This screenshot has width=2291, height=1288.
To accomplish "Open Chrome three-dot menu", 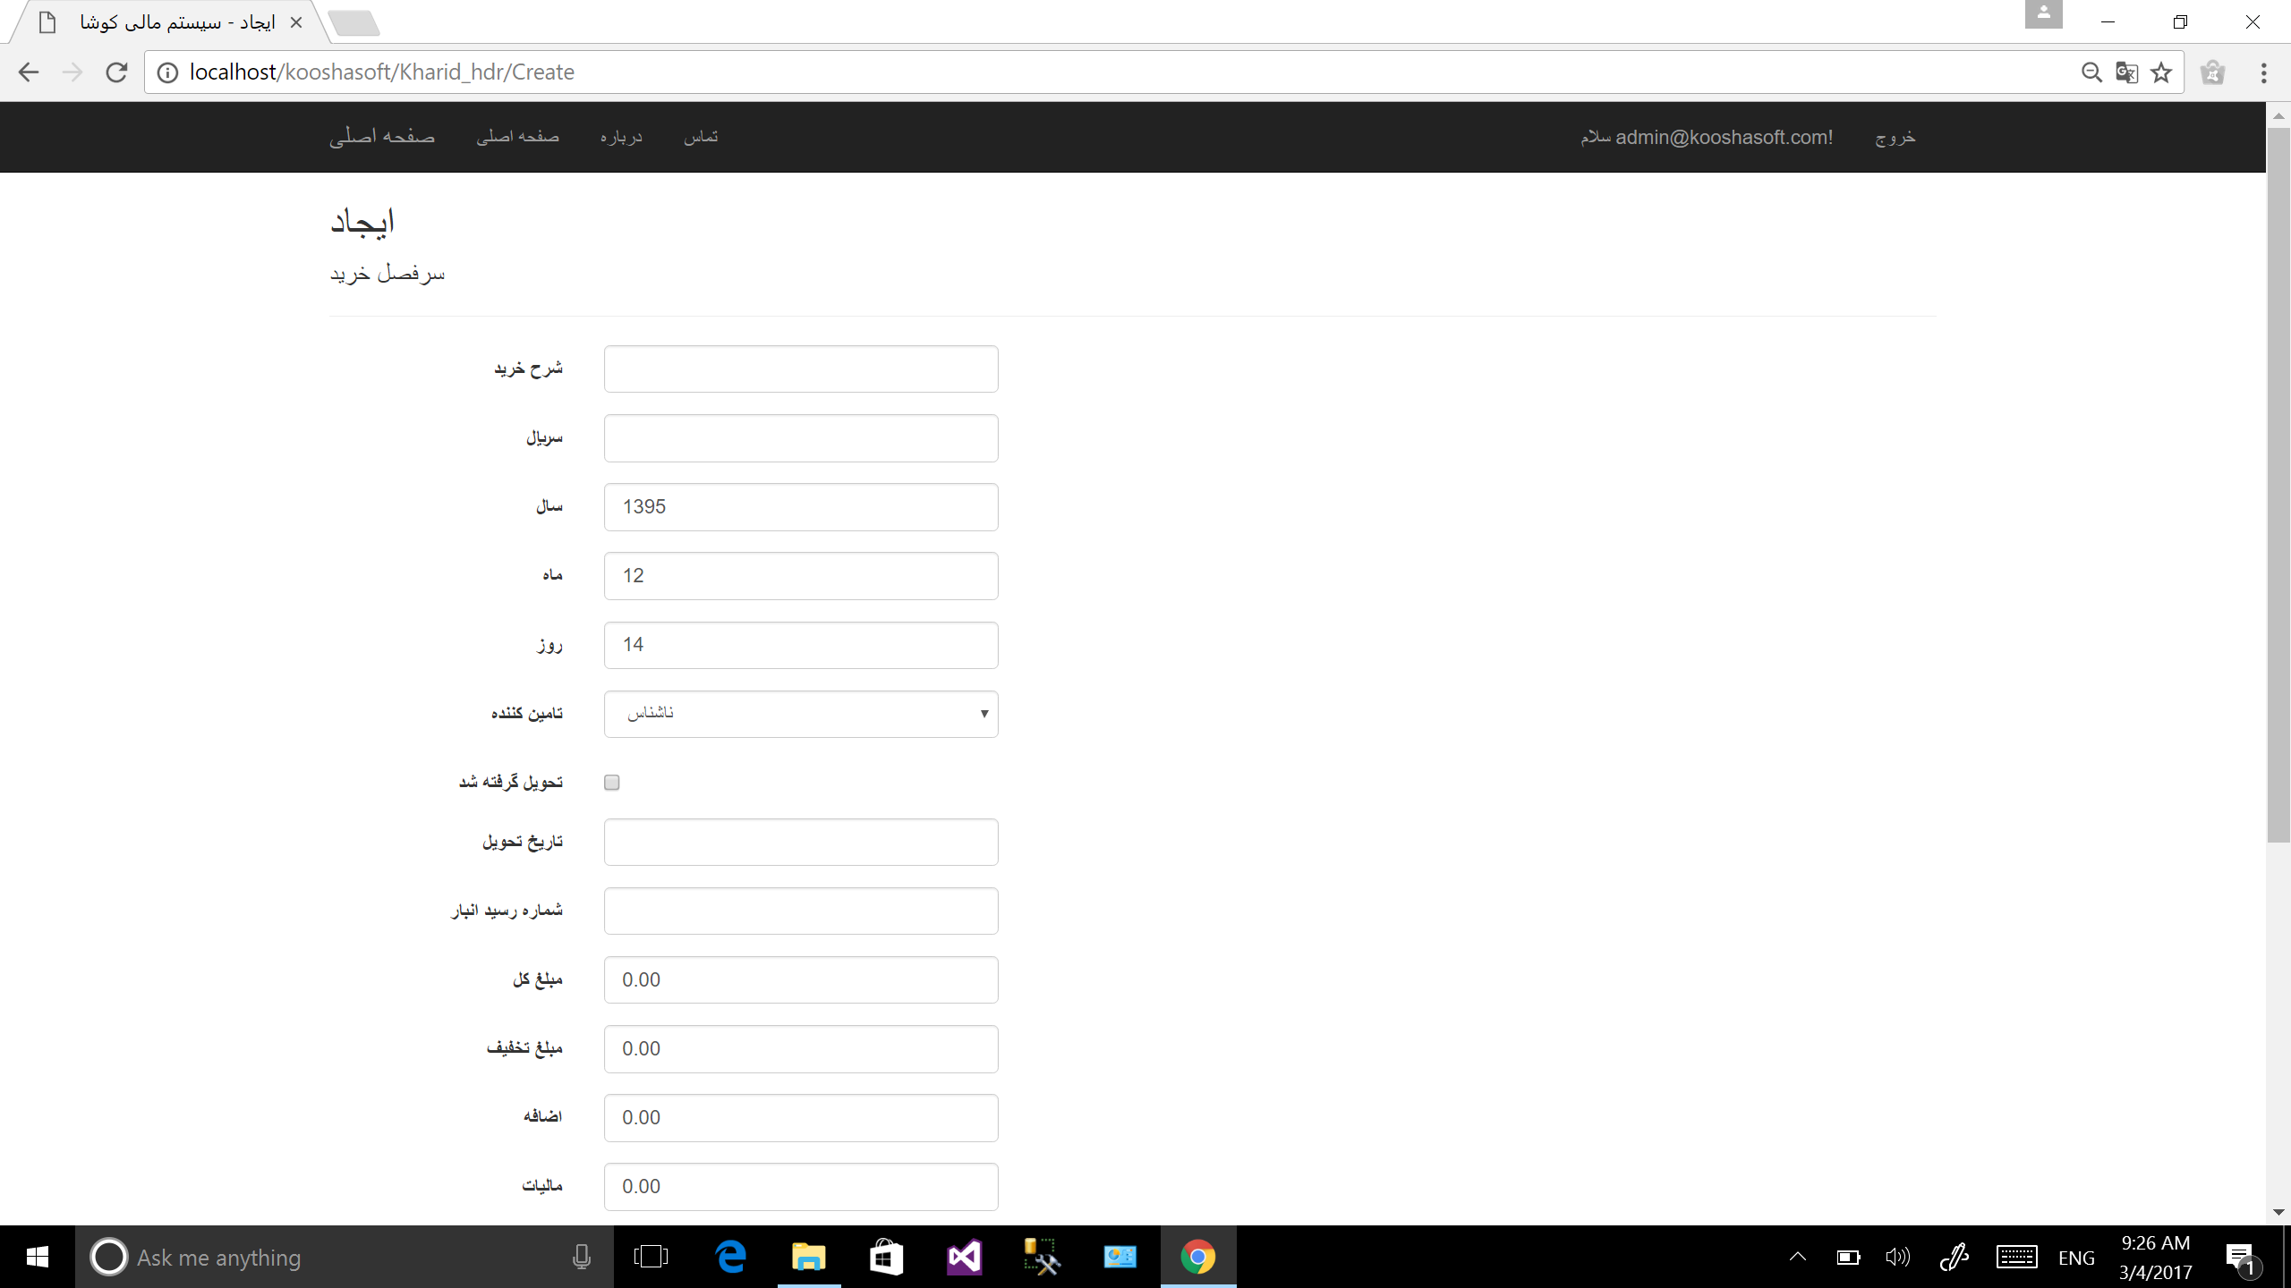I will point(2263,72).
